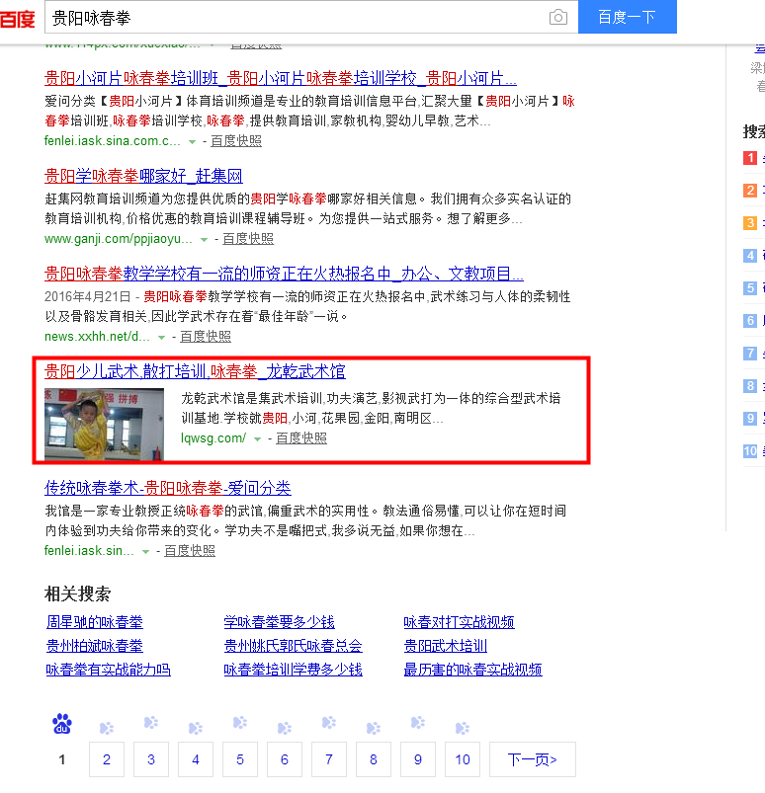The width and height of the screenshot is (765, 793).
Task: Go to results page 4
Action: pyautogui.click(x=196, y=759)
